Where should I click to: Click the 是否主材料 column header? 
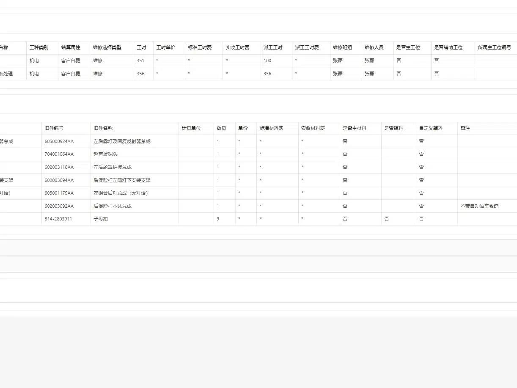point(355,128)
